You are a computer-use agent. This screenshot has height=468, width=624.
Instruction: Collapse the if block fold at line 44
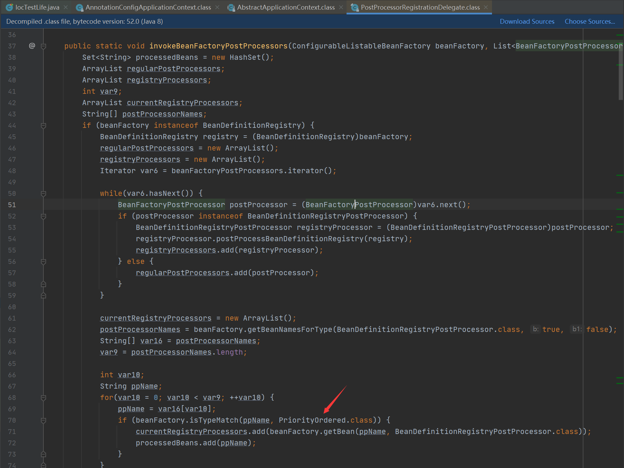point(43,125)
